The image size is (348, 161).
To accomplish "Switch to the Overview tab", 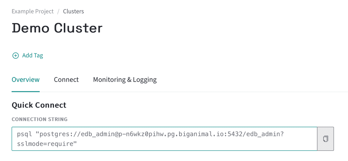I will coord(25,80).
